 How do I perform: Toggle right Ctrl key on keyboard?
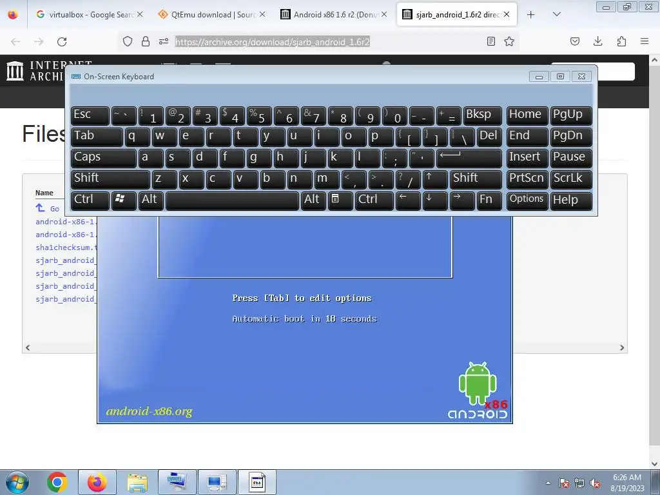pyautogui.click(x=374, y=200)
